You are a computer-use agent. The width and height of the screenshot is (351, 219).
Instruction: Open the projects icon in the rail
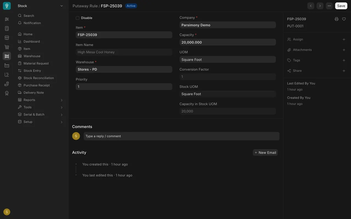click(7, 74)
